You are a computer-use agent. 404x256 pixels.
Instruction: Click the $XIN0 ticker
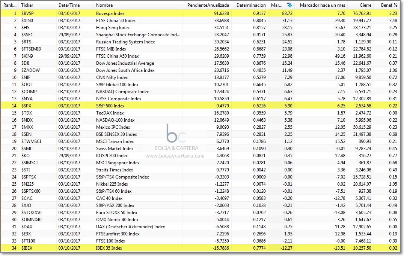27,21
